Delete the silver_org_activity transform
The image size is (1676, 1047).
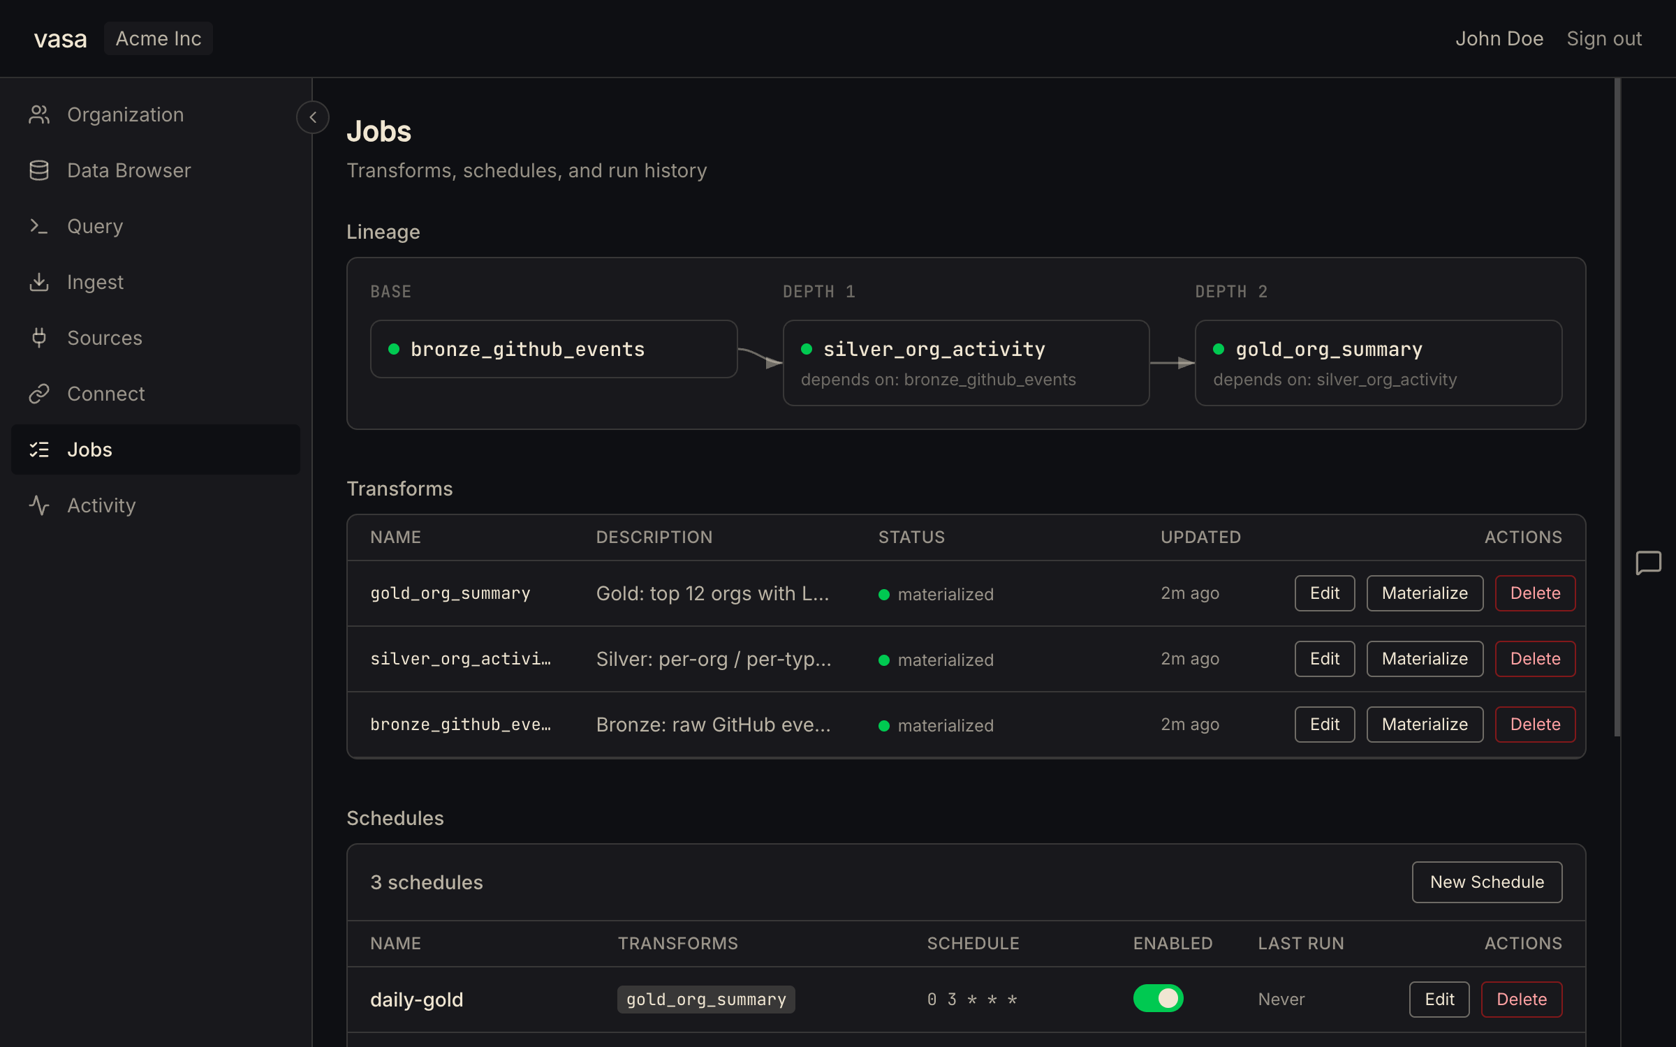pyautogui.click(x=1535, y=659)
